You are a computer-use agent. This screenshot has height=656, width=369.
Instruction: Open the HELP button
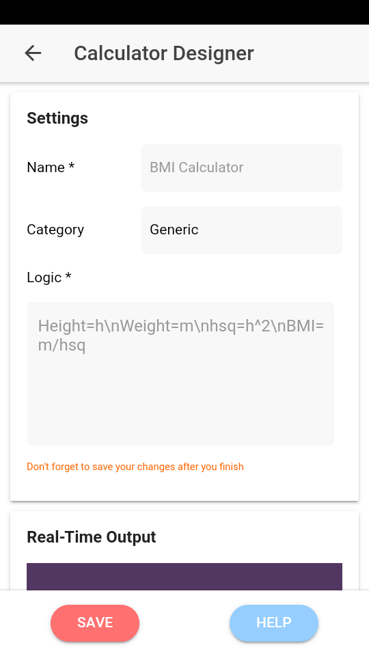[x=274, y=623]
